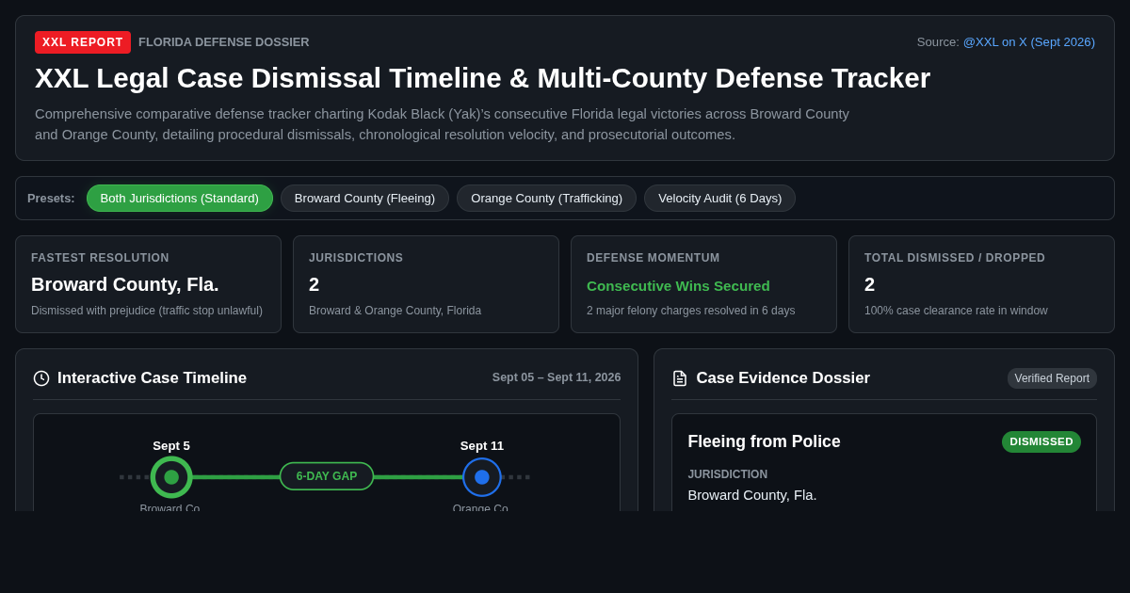Click the Defense Momentum stat card
Viewport: 1130px width, 593px height.
tap(703, 284)
